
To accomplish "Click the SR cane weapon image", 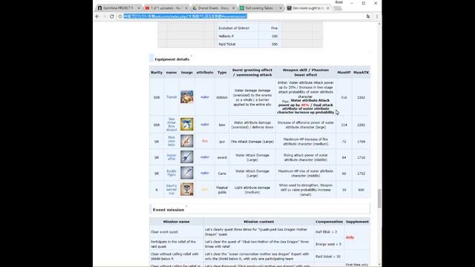I will coord(186,173).
